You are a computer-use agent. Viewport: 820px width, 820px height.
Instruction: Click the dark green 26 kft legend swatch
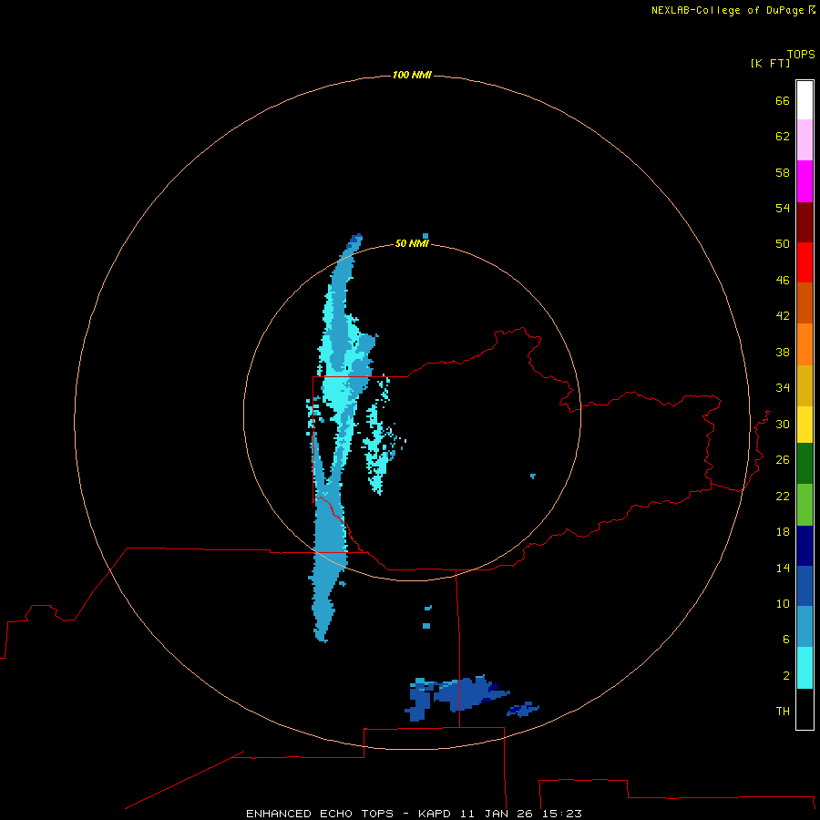805,464
